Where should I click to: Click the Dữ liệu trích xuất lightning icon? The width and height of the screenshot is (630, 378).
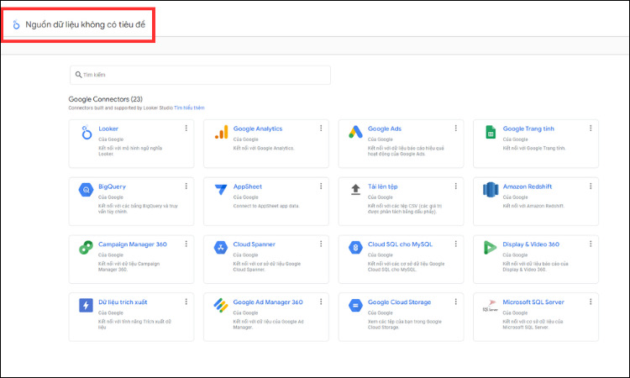pyautogui.click(x=86, y=305)
